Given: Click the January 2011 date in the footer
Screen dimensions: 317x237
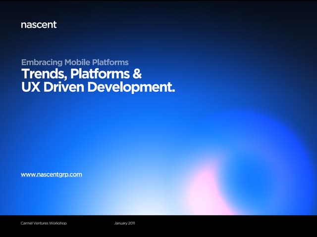Looking at the screenshot, I should [124, 224].
